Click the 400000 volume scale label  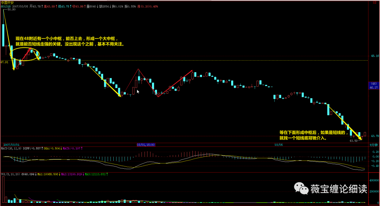374,180
